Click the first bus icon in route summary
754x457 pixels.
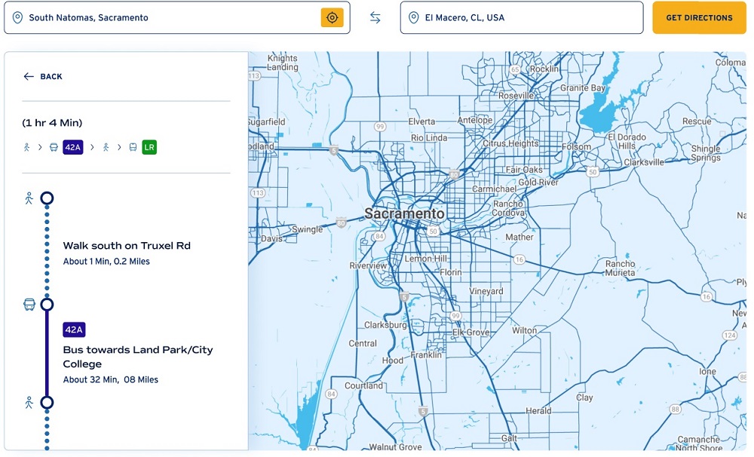click(x=54, y=147)
